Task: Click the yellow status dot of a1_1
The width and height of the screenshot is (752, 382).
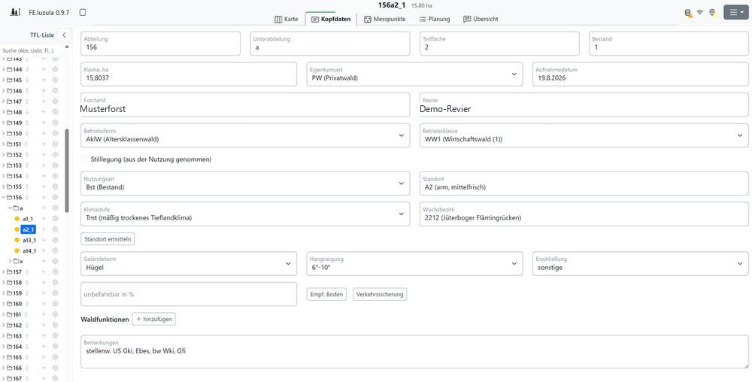Action: 17,219
